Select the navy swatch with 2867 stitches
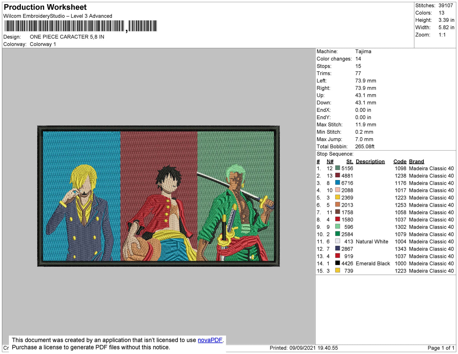Image resolution: width=458 pixels, height=354 pixels. [x=338, y=248]
